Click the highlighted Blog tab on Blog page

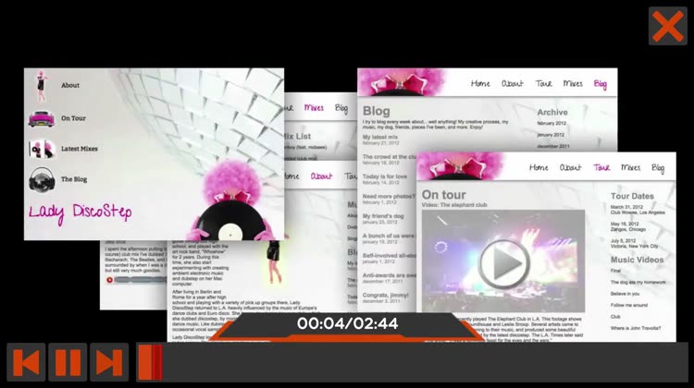[601, 84]
